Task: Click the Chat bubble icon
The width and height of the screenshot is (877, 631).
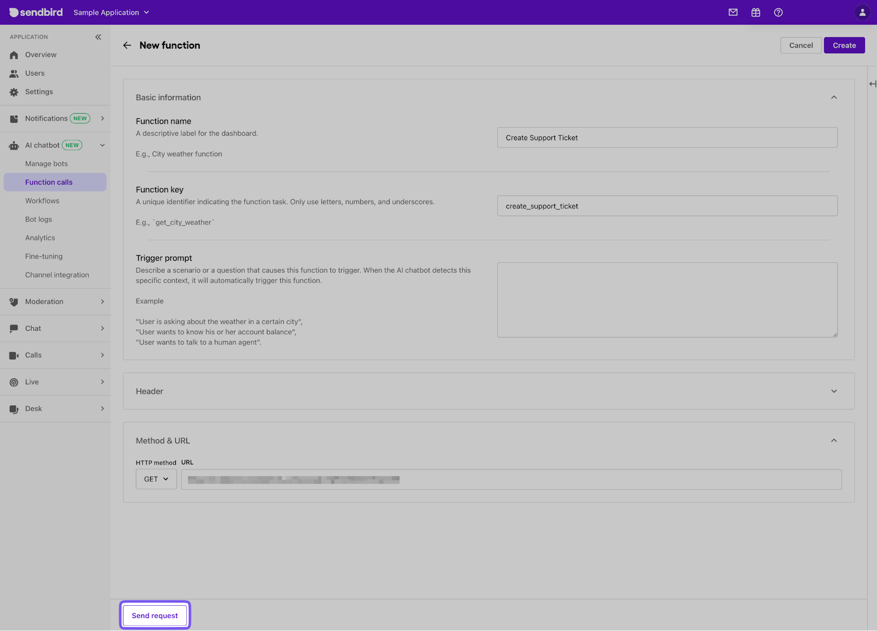Action: pyautogui.click(x=13, y=328)
